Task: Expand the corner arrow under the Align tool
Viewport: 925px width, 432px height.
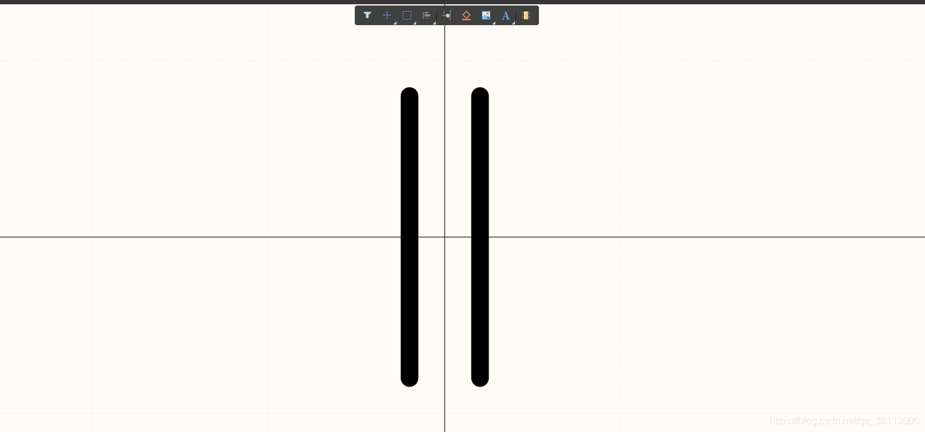Action: coord(434,23)
